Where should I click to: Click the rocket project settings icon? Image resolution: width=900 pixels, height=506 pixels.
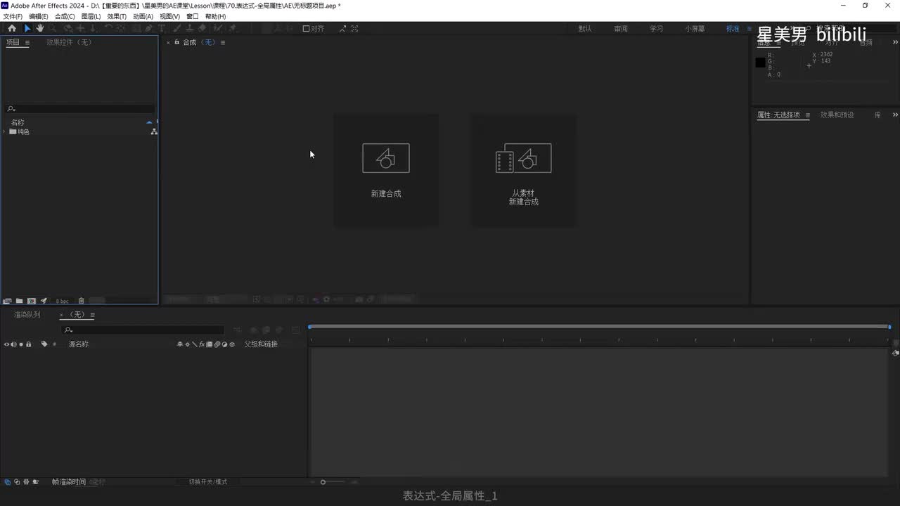tap(44, 301)
